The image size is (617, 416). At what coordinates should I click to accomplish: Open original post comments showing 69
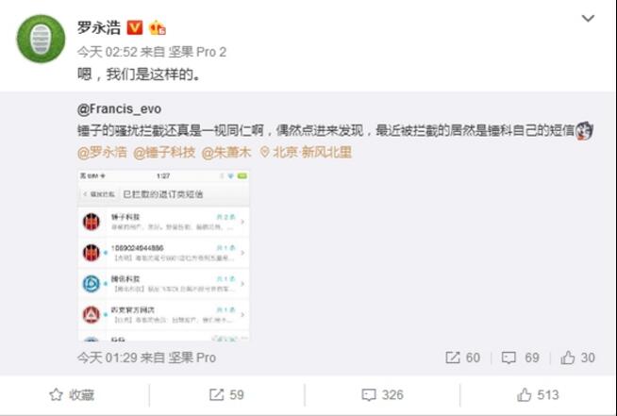520,358
